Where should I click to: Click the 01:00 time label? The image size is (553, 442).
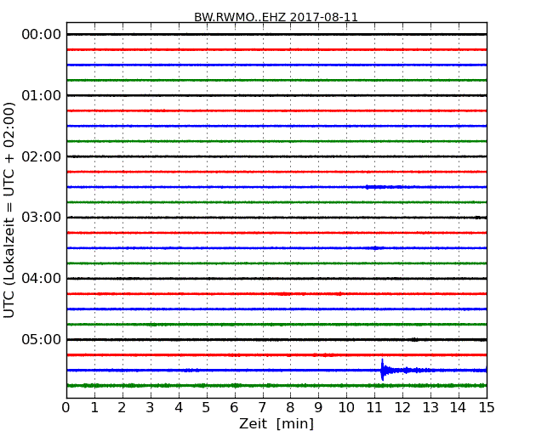click(x=42, y=95)
